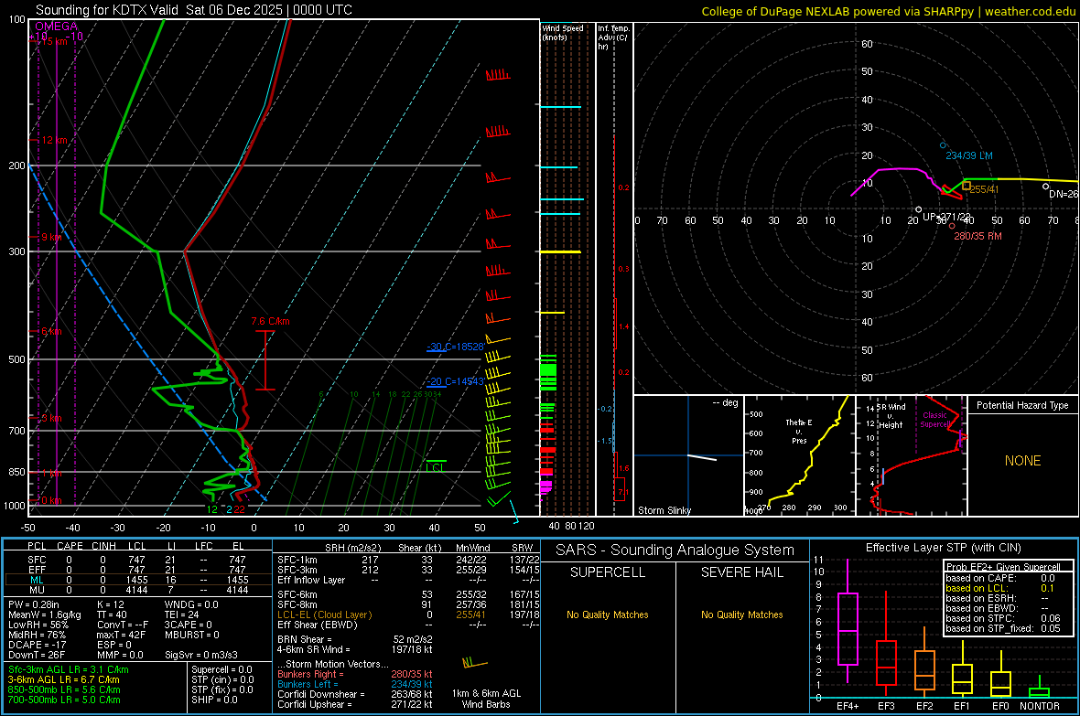This screenshot has width=1080, height=716.
Task: Click the '3-6km AGL LR = 6.7 C/km' line
Action: coord(63,679)
